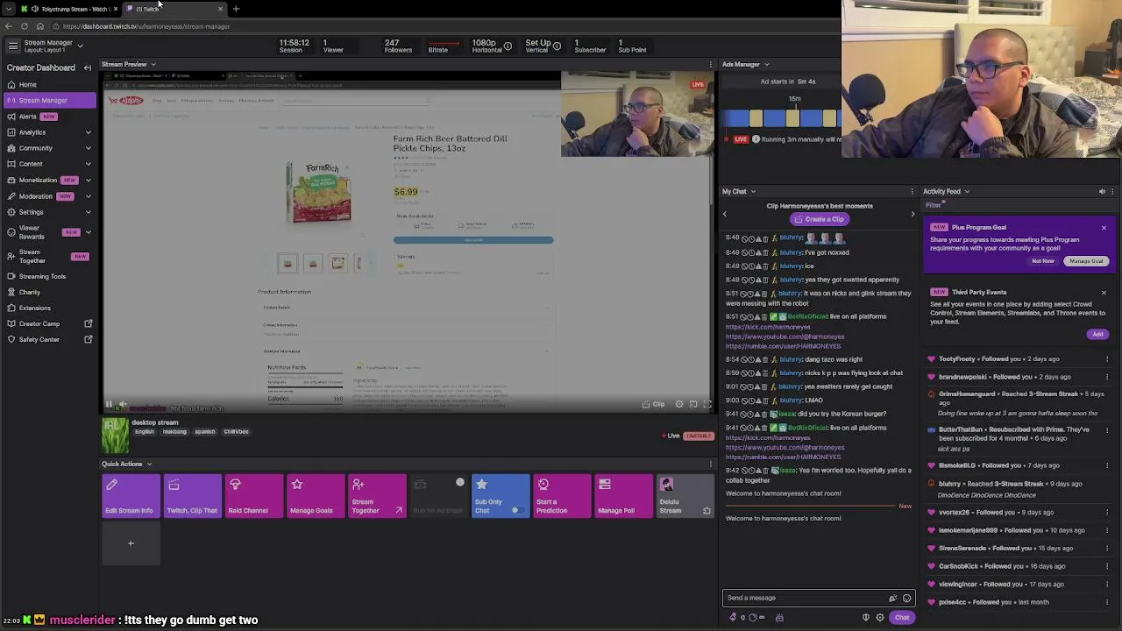
Task: Open the Stream Manager layout dropdown
Action: click(80, 46)
